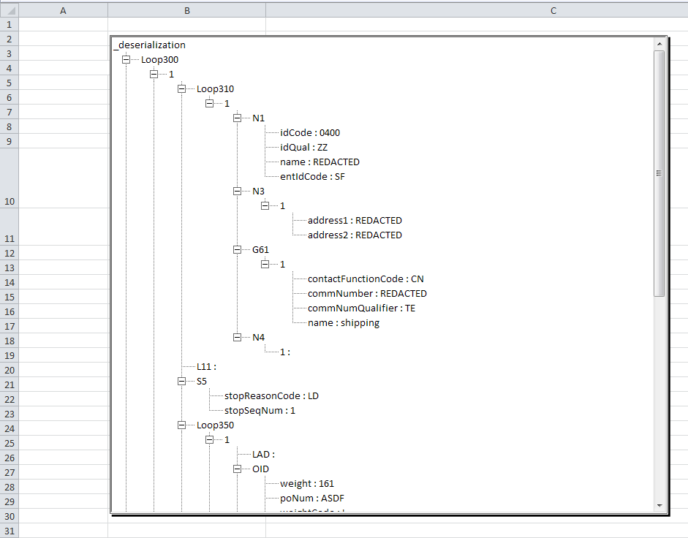Image resolution: width=688 pixels, height=538 pixels.
Task: Select commNumQualifier : TE entry
Action: click(x=361, y=308)
